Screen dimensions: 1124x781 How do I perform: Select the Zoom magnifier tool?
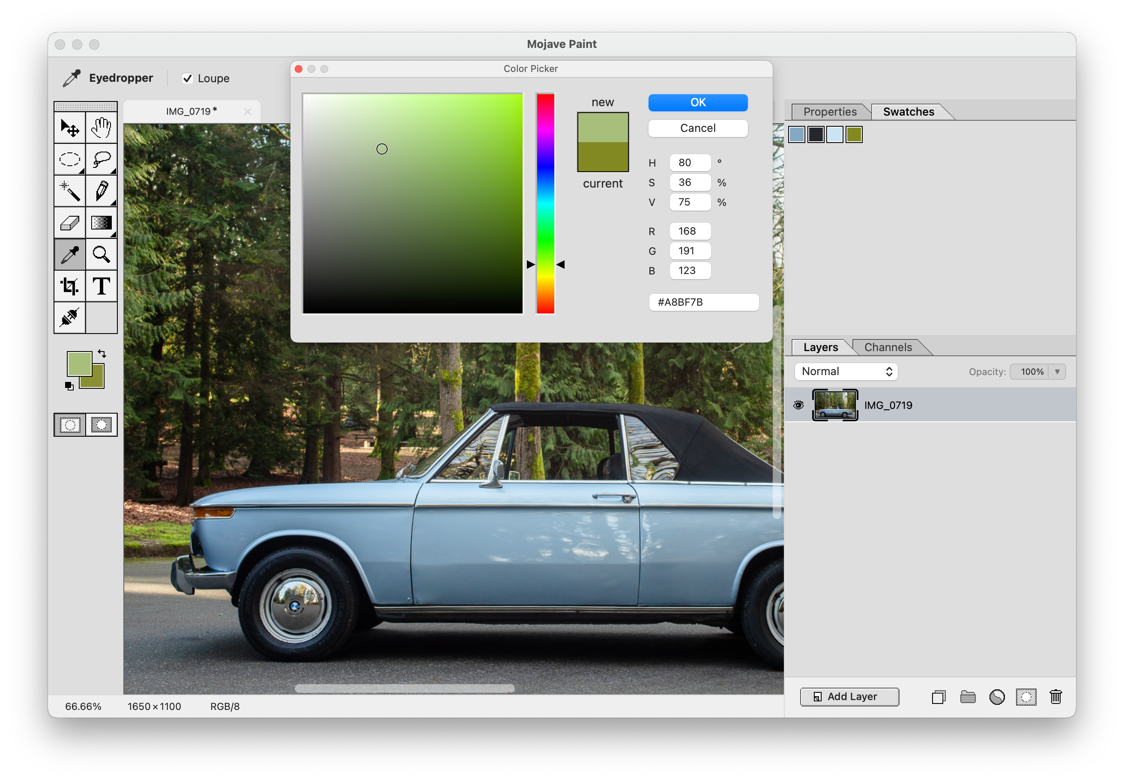102,254
